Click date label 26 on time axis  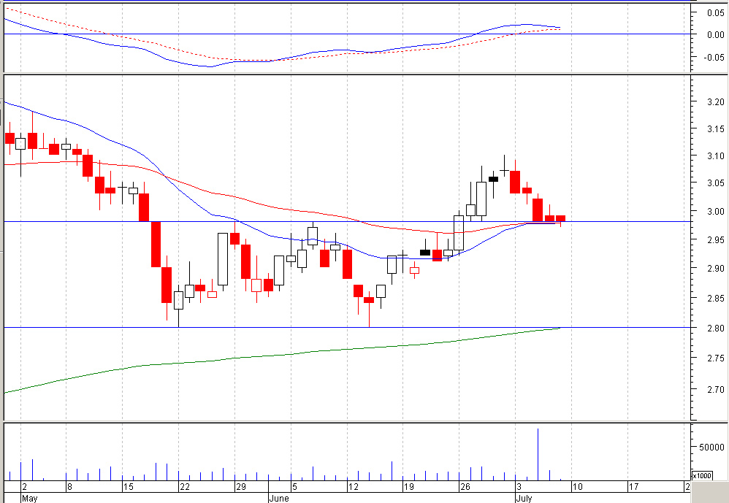(x=465, y=487)
